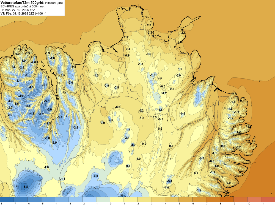Click the temperature value -3.0

pyautogui.click(x=10, y=101)
